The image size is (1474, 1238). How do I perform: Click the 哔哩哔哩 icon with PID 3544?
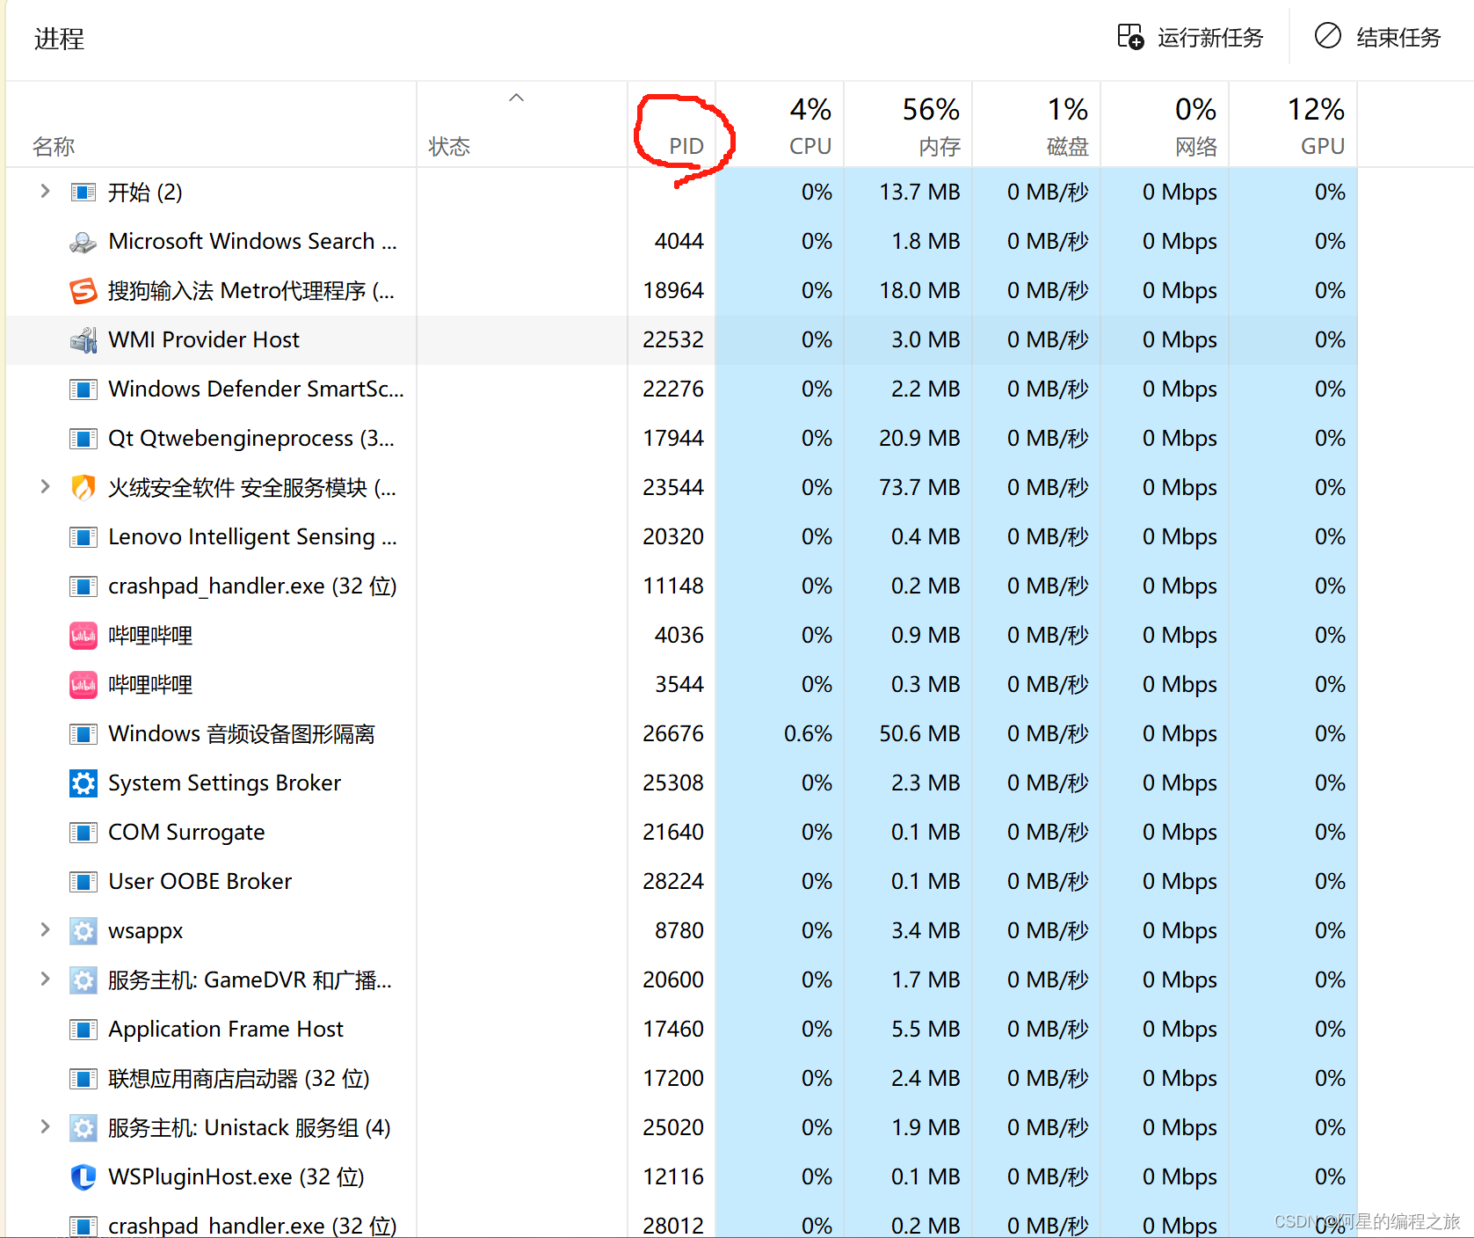(x=83, y=685)
